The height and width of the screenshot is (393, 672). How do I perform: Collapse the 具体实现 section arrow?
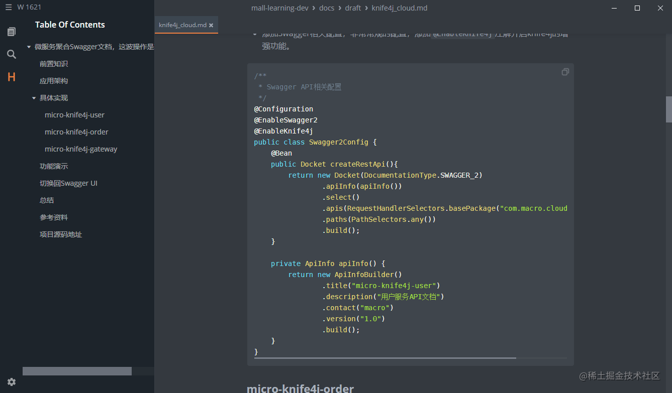click(x=34, y=98)
